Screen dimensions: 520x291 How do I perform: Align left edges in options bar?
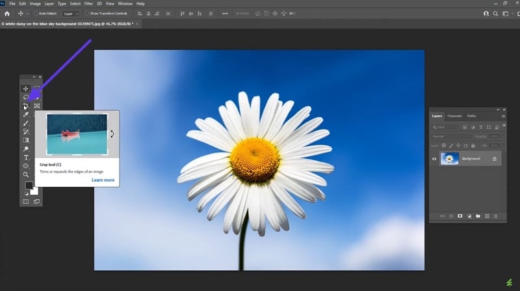click(x=140, y=14)
